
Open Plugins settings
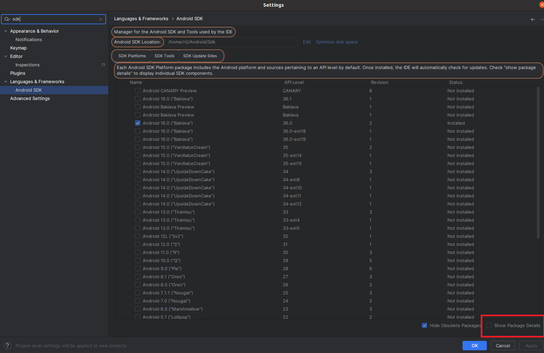click(18, 73)
